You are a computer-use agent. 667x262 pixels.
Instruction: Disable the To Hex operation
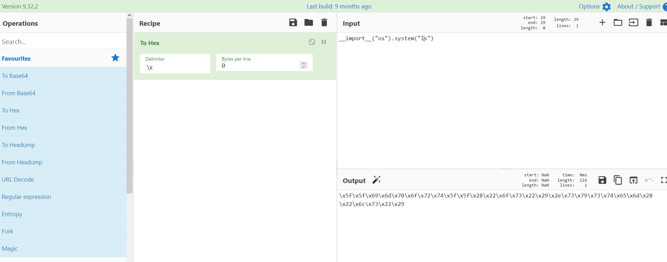312,42
